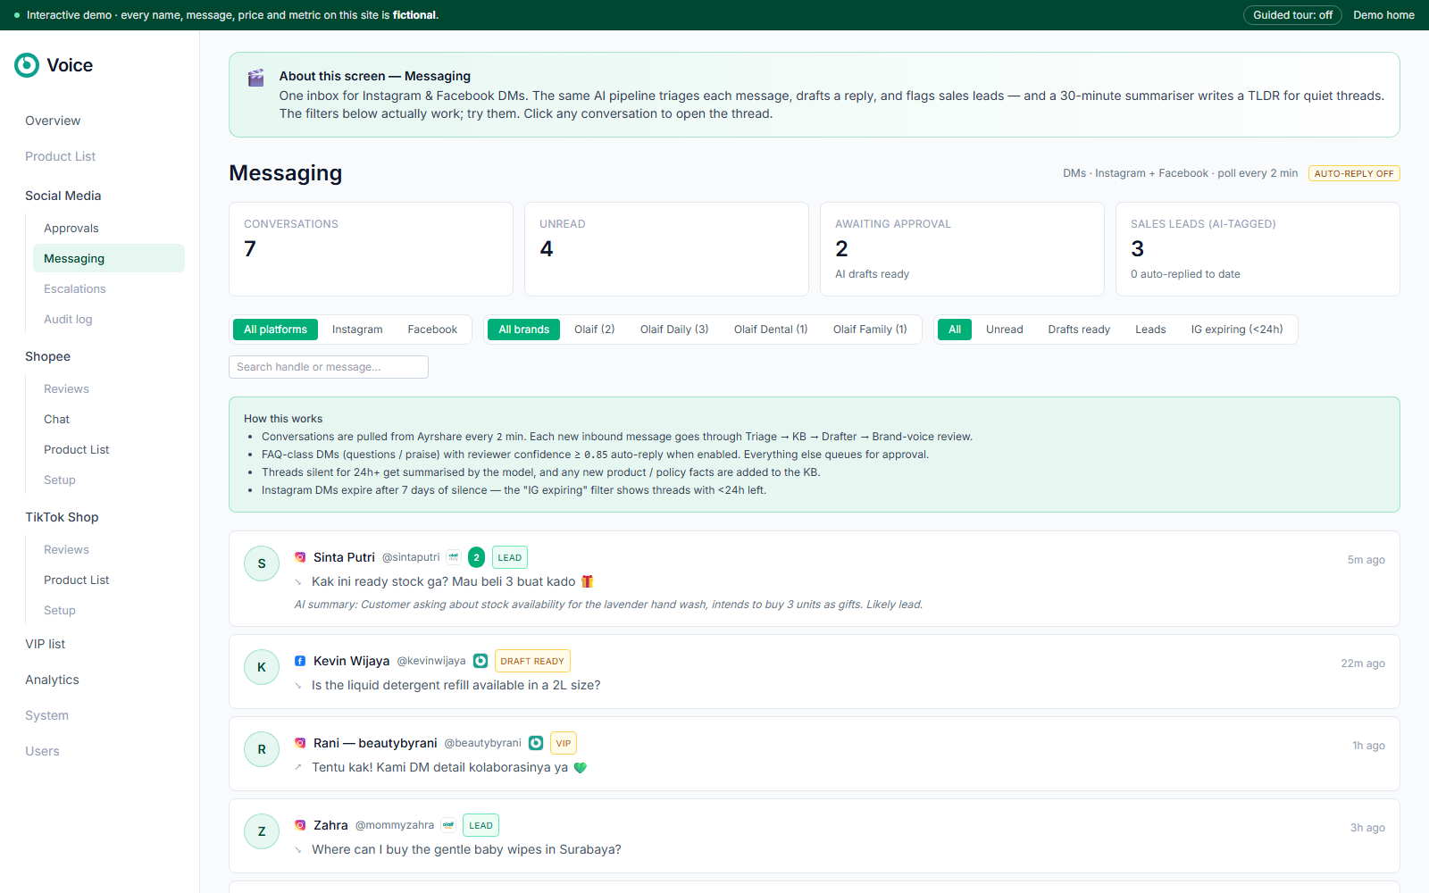Show Drafts ready conversations

(1079, 330)
